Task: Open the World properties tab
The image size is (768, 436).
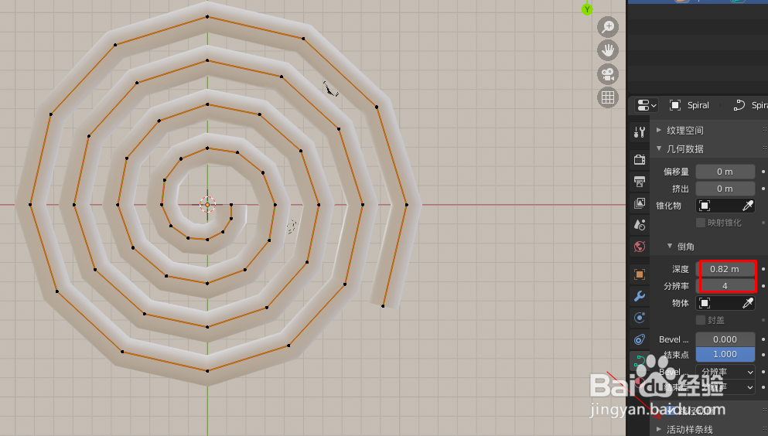Action: [x=639, y=246]
